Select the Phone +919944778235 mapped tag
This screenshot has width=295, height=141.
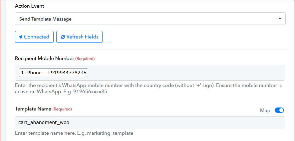tap(54, 73)
